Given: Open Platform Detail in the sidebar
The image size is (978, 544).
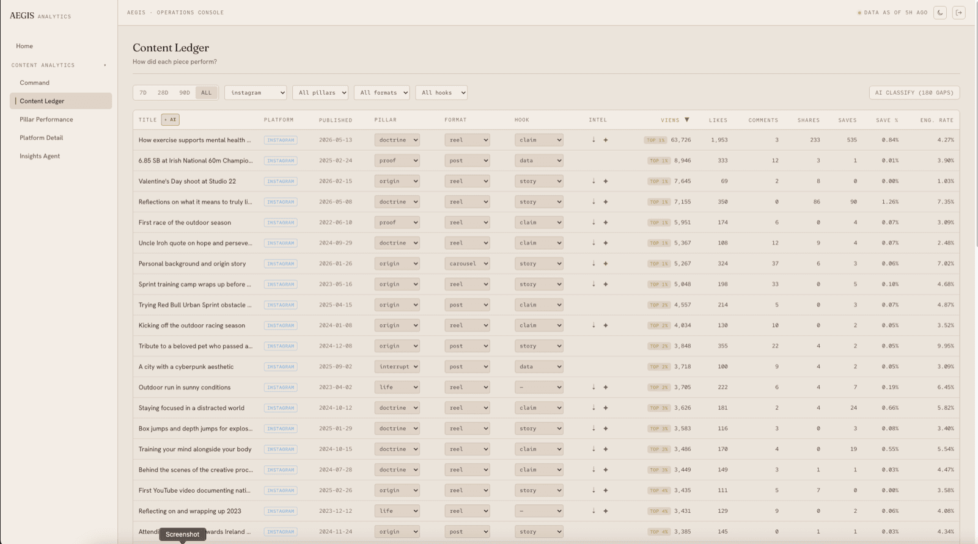Looking at the screenshot, I should 42,138.
